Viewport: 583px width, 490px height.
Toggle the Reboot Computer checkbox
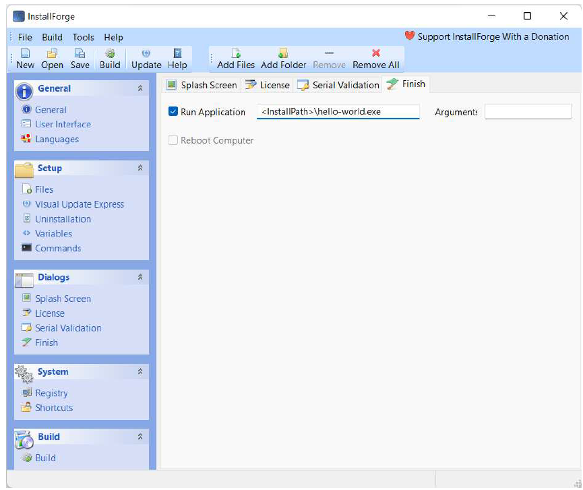pyautogui.click(x=173, y=140)
